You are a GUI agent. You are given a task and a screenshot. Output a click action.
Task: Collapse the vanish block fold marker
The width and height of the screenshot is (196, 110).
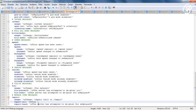click(x=9, y=70)
